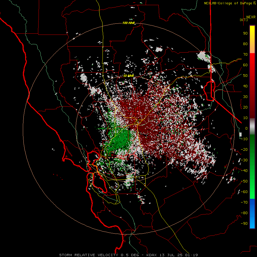Screen dimensions: 257x257
Task: Click the 40 value on velocity scale
Action: point(245,86)
